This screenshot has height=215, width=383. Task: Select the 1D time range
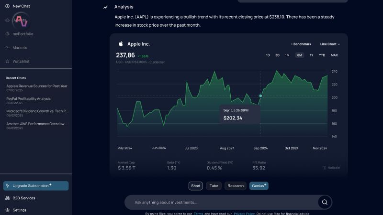[x=268, y=55]
